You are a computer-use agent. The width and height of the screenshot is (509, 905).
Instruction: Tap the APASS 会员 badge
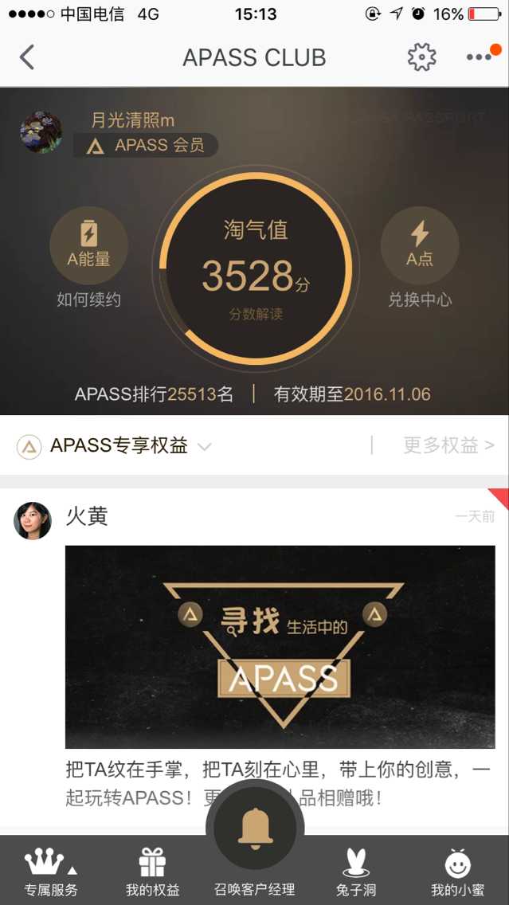(146, 146)
